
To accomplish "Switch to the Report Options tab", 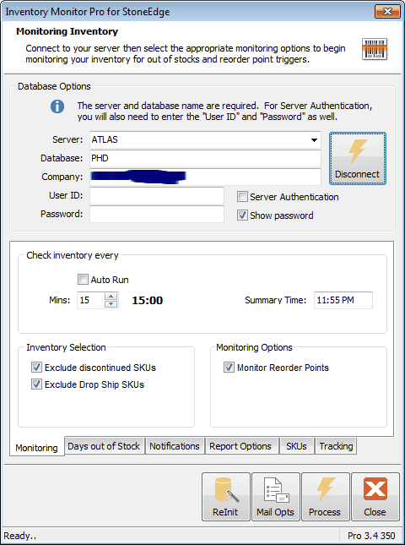I will pyautogui.click(x=240, y=446).
